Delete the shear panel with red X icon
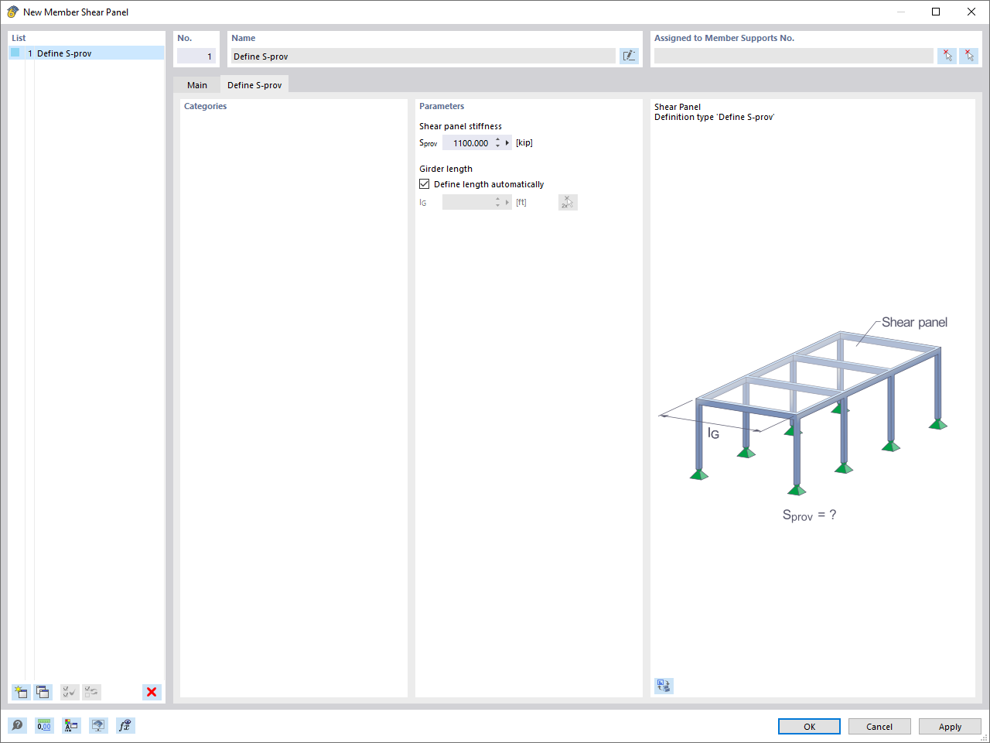990x743 pixels. pyautogui.click(x=152, y=692)
